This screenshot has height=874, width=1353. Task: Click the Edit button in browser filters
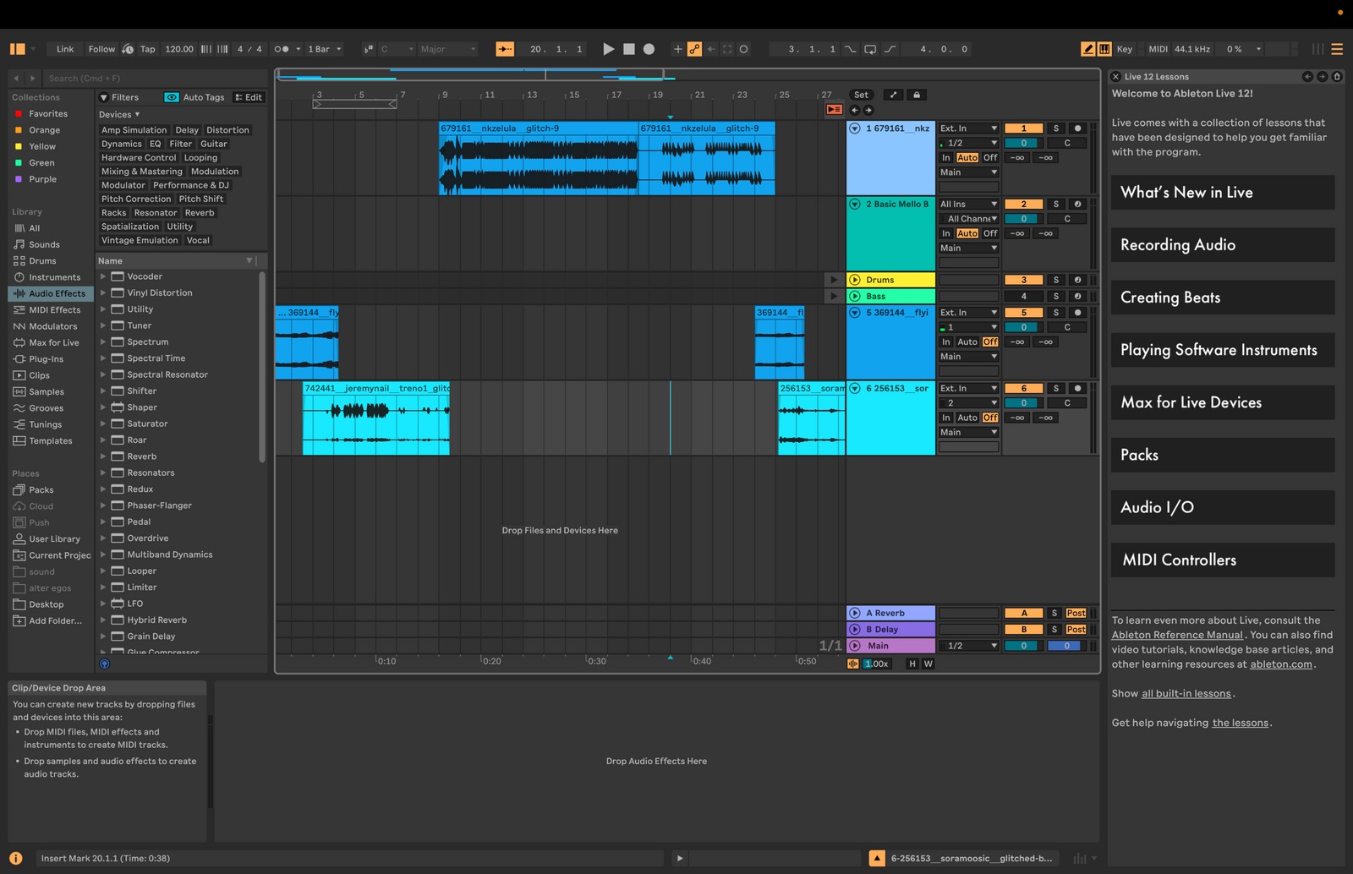pyautogui.click(x=249, y=97)
